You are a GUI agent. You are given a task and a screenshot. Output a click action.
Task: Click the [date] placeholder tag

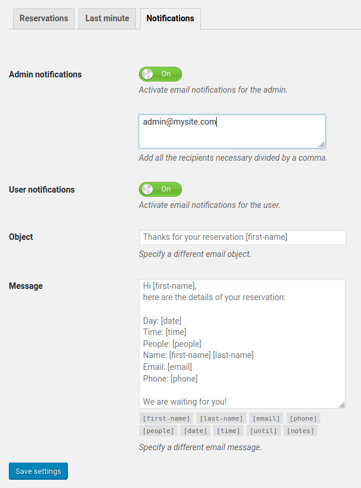point(194,431)
